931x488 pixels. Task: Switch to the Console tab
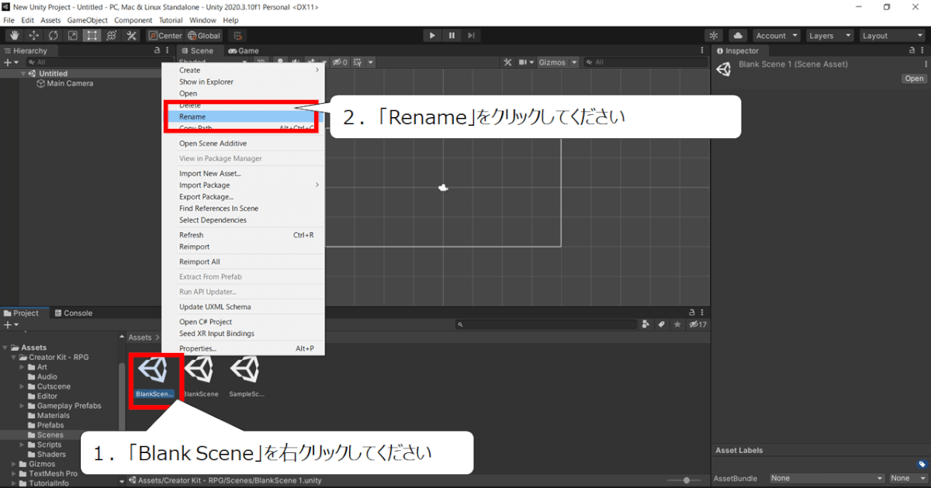point(72,313)
